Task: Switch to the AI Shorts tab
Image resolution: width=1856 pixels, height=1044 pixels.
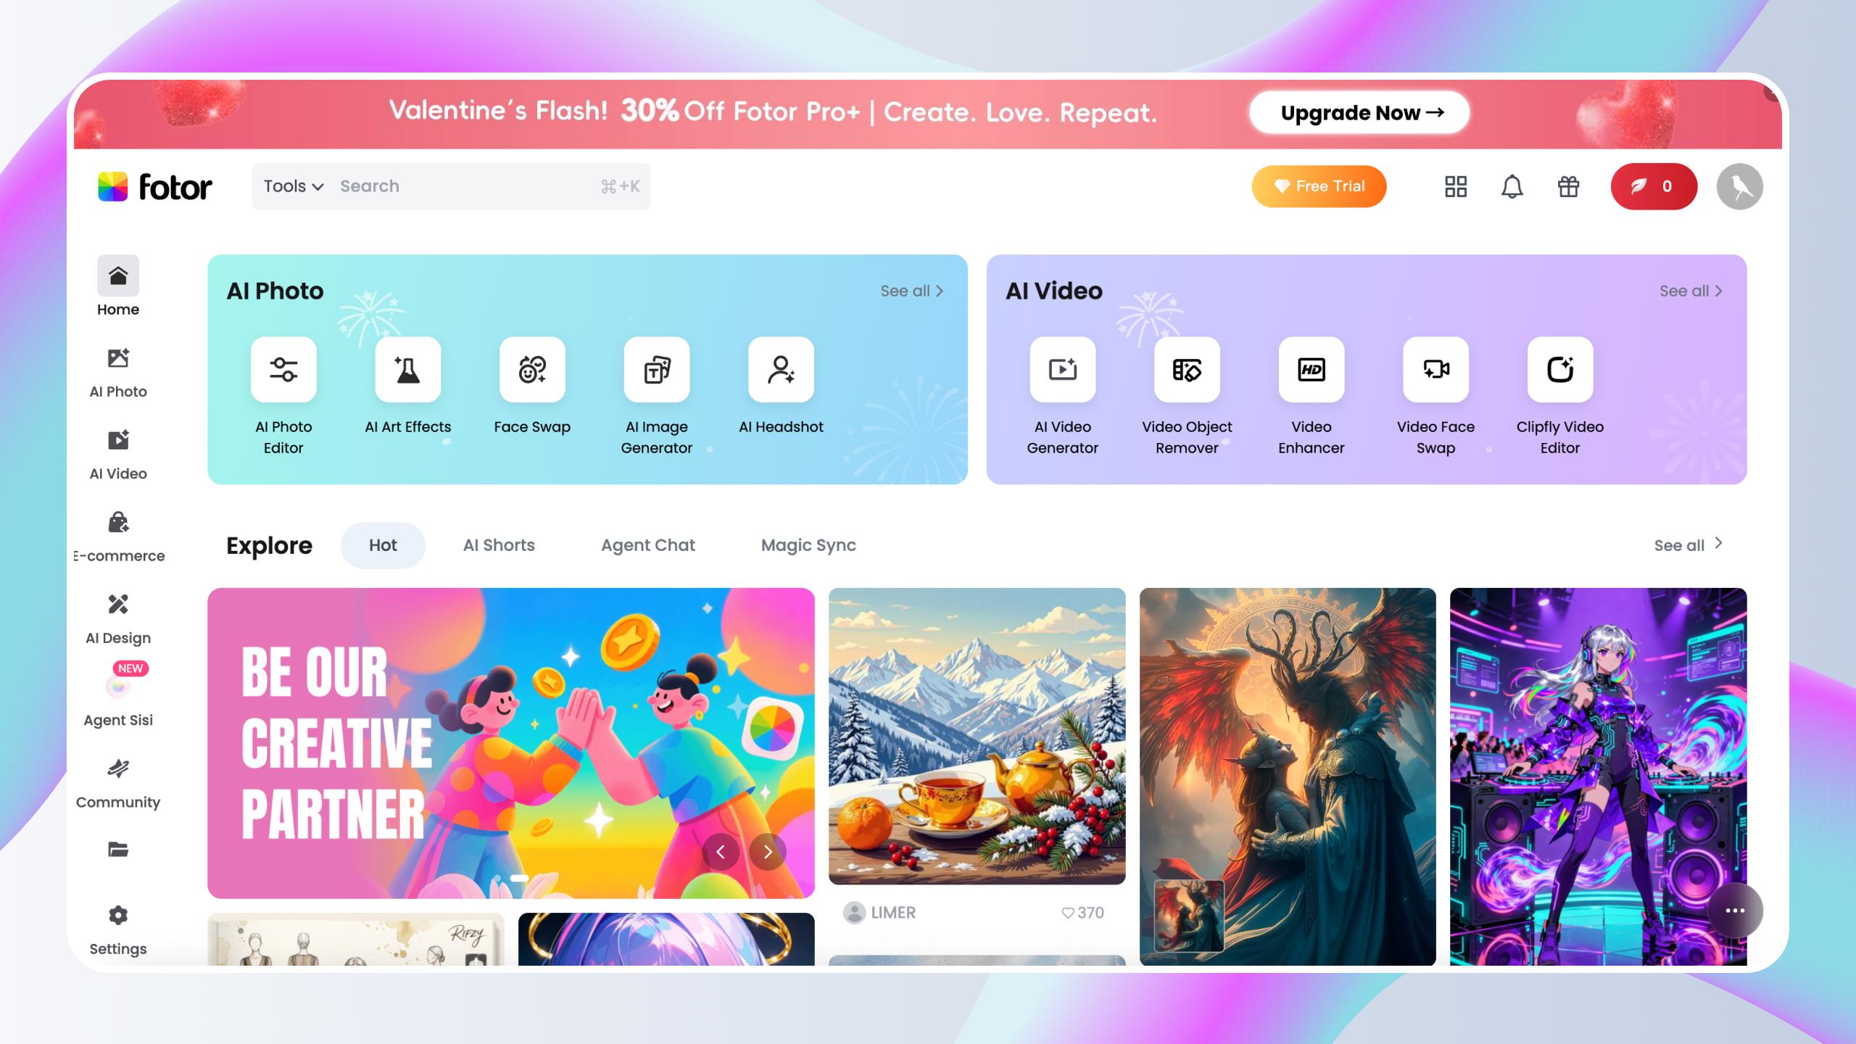Action: (x=499, y=545)
